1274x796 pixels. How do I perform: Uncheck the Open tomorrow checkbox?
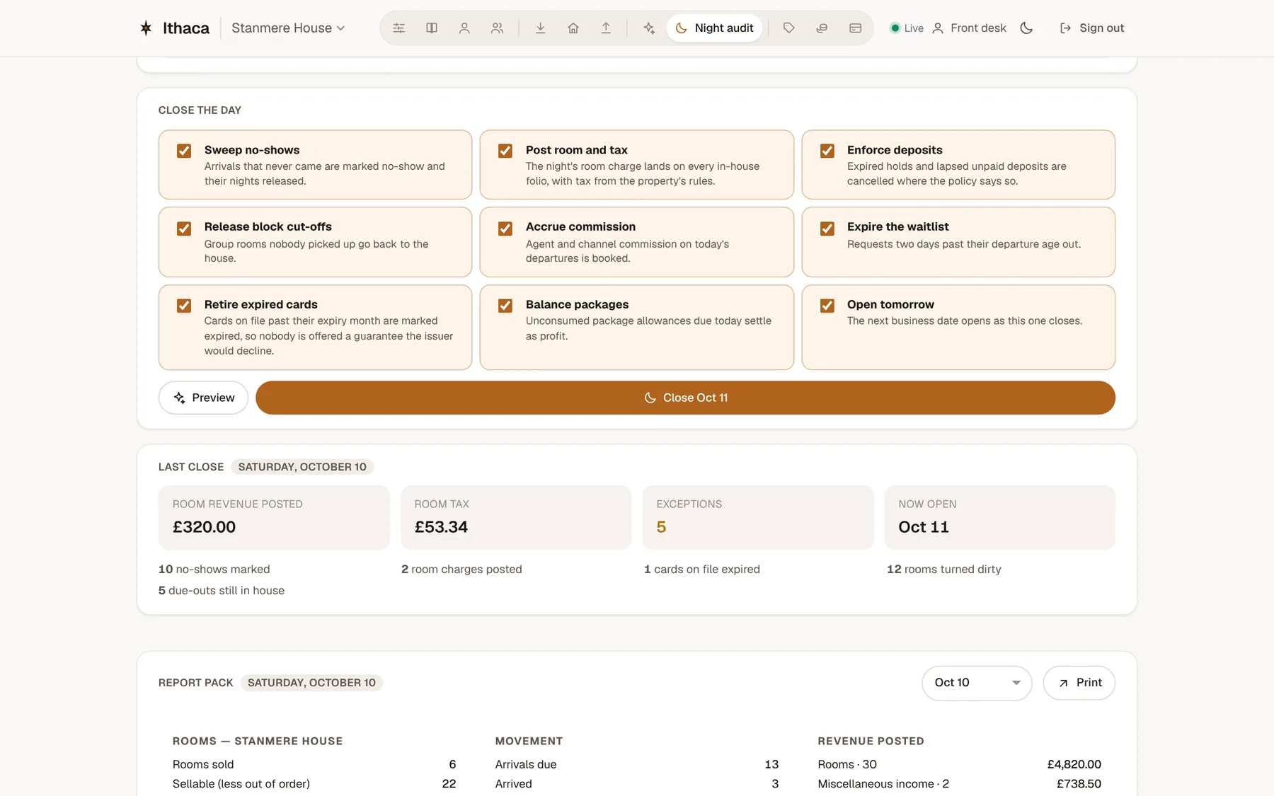827,306
